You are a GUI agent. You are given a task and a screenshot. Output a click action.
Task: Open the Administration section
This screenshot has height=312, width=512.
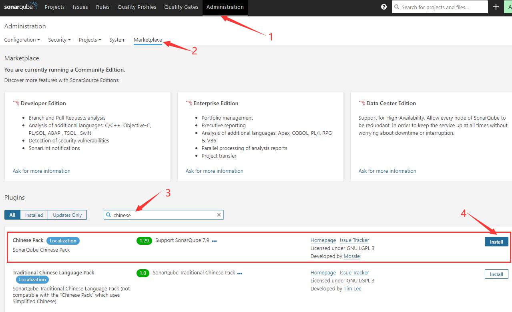point(225,7)
